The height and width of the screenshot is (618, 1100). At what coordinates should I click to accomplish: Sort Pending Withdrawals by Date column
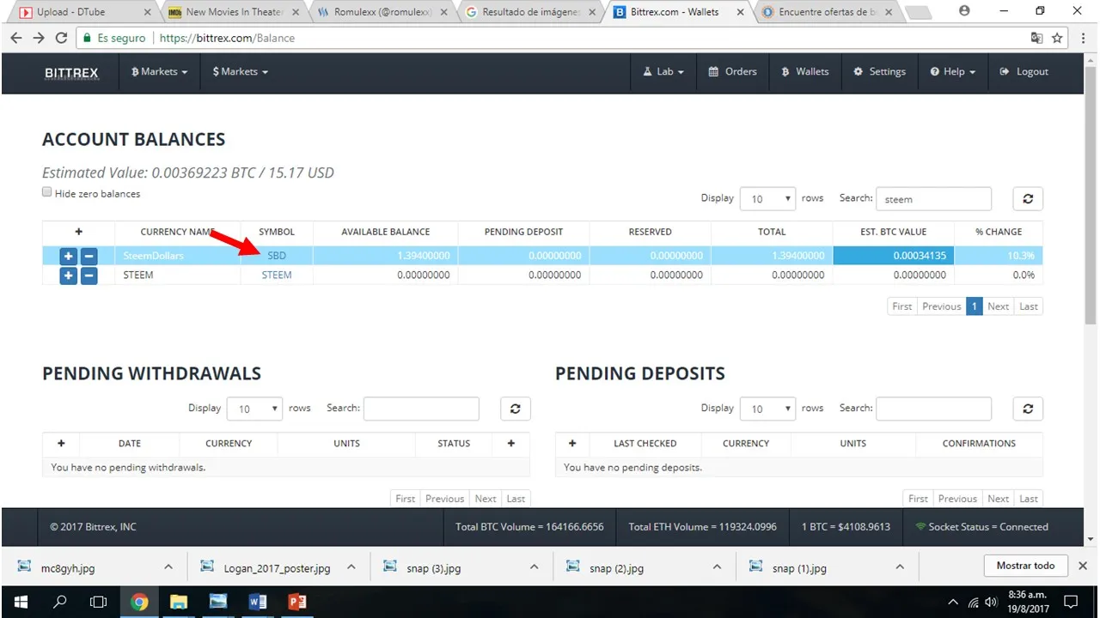point(130,444)
